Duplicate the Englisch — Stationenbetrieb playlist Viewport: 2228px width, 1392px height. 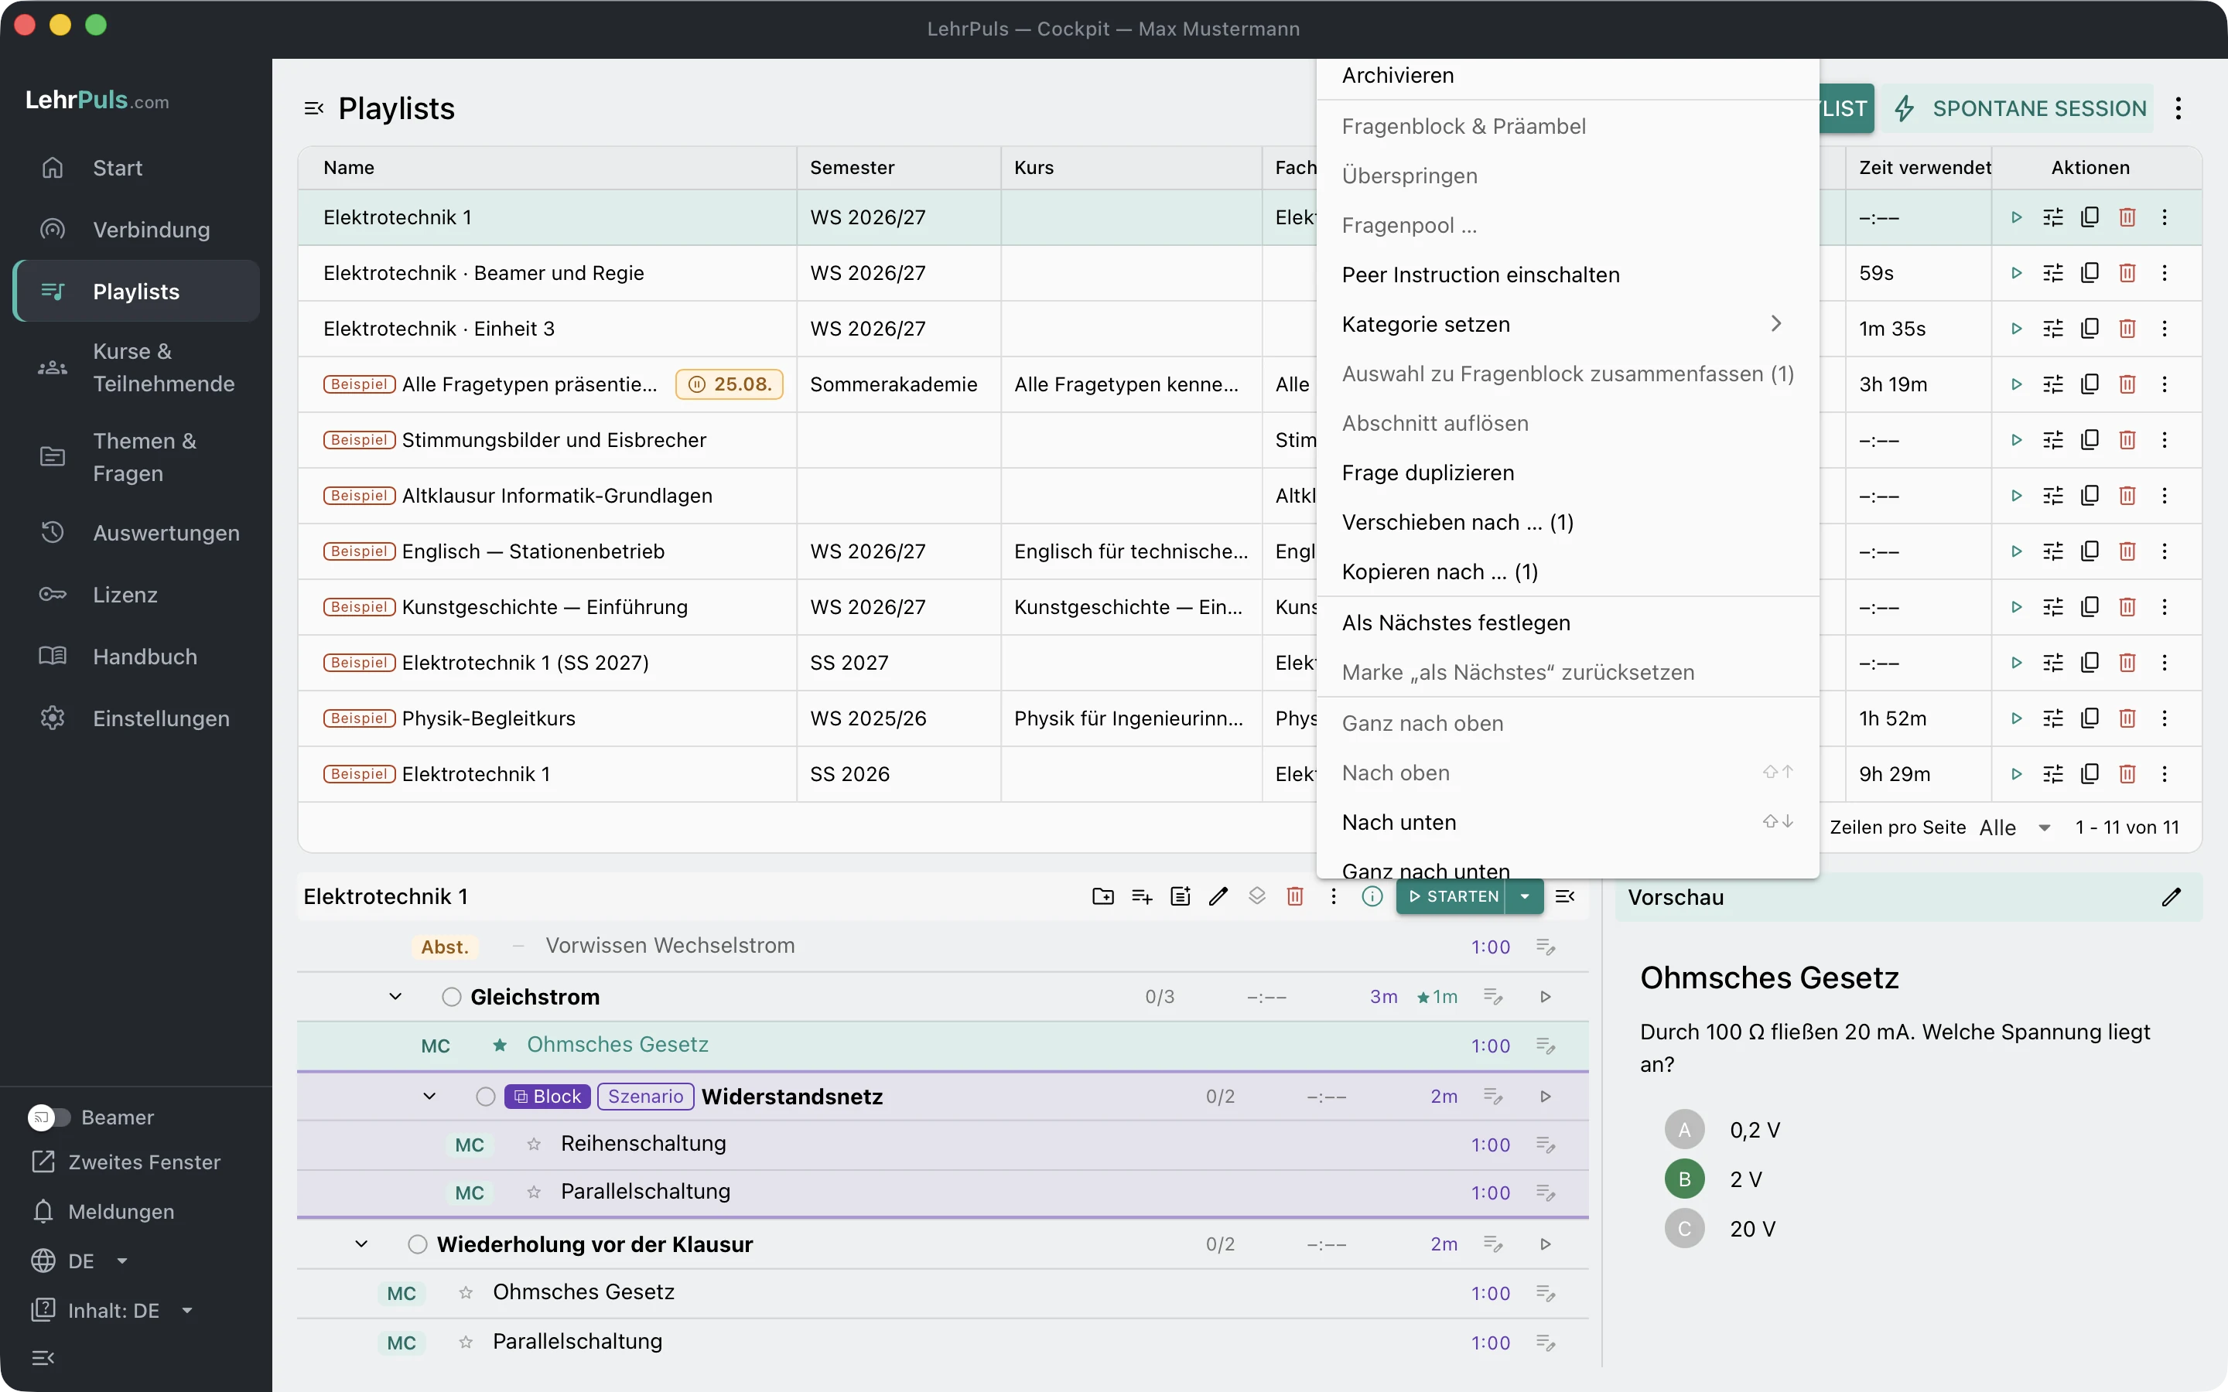point(2090,551)
